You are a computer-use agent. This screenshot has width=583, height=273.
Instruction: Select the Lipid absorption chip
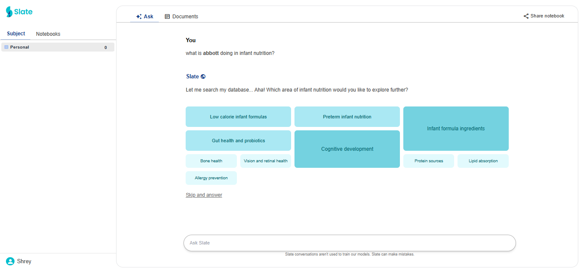[x=483, y=161]
